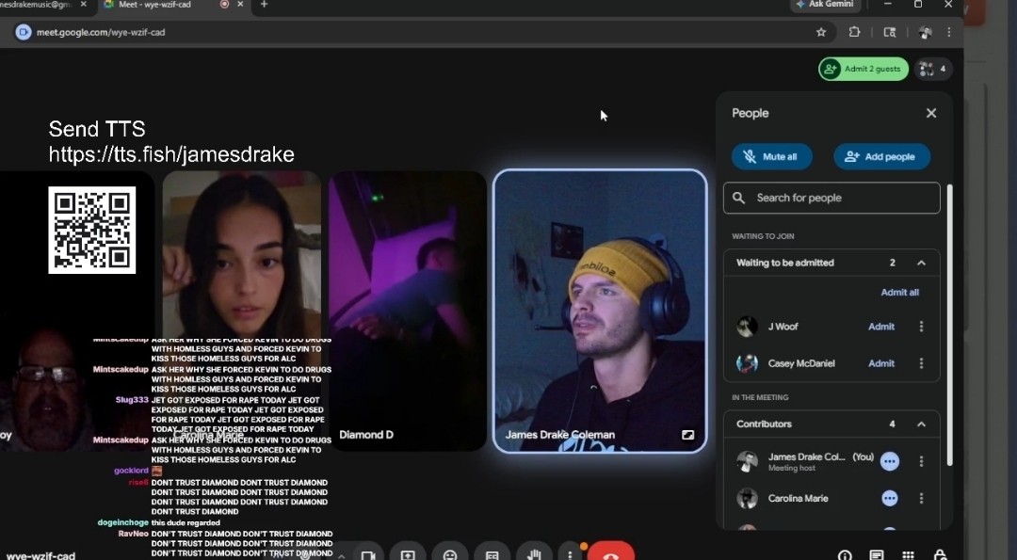Click J Woof's avatar in waiting list
The height and width of the screenshot is (560, 1017).
(x=747, y=327)
